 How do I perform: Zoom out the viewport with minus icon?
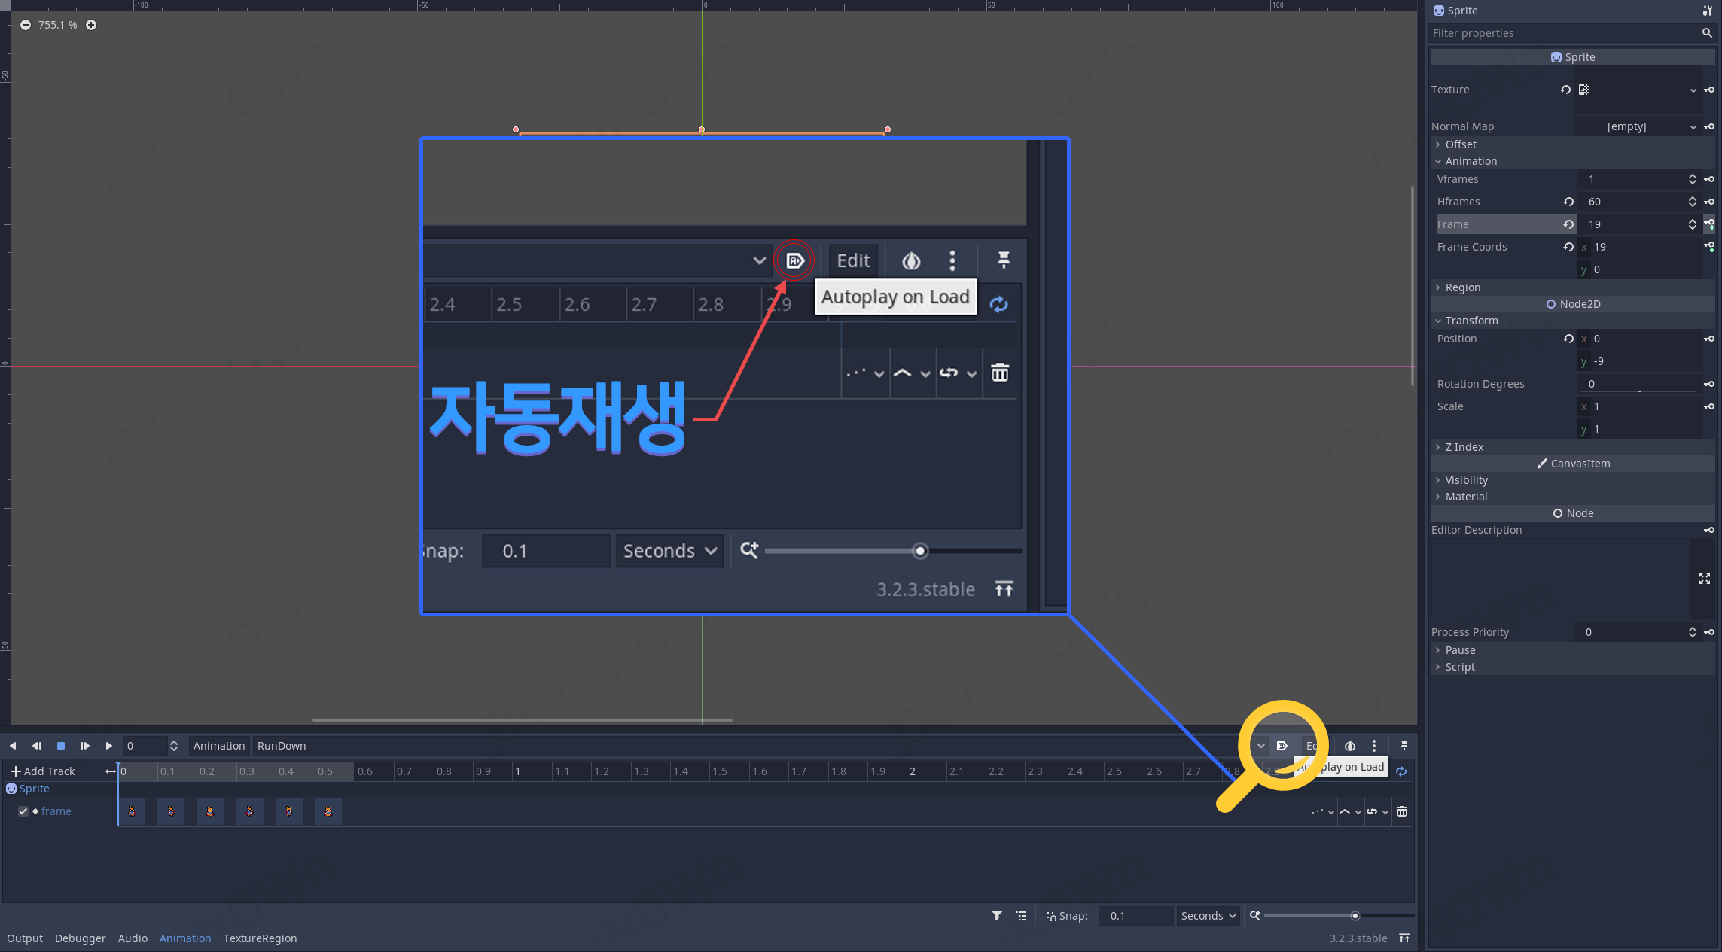[x=26, y=25]
